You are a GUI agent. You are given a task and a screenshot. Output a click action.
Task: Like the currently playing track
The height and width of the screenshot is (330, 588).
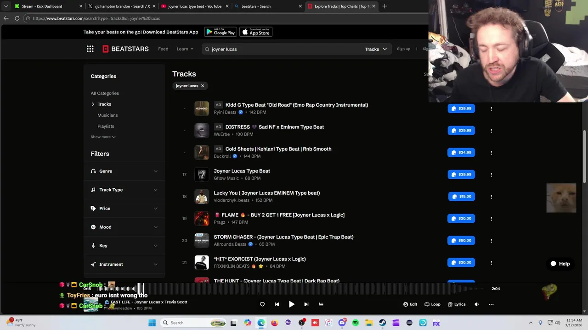(262, 304)
